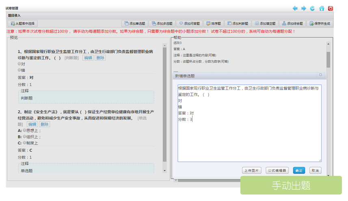This screenshot has height=201, width=348.
Task: Click 添加问答题 toolbar button
Action: tap(189, 24)
